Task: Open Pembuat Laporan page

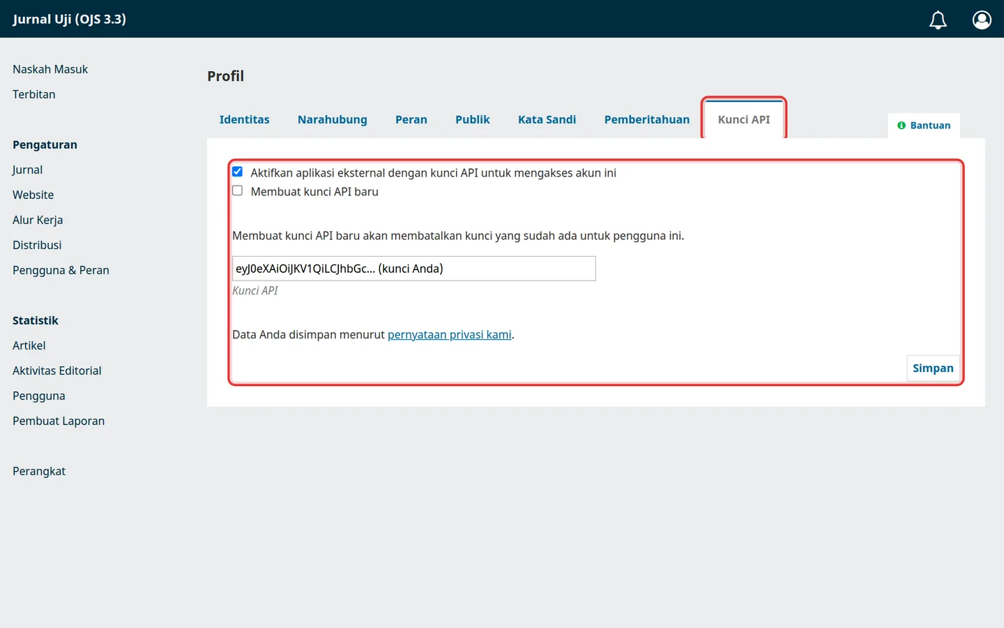Action: tap(59, 421)
